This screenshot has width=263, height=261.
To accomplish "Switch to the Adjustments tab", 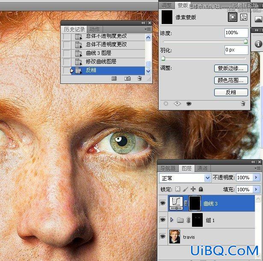I will [166, 6].
